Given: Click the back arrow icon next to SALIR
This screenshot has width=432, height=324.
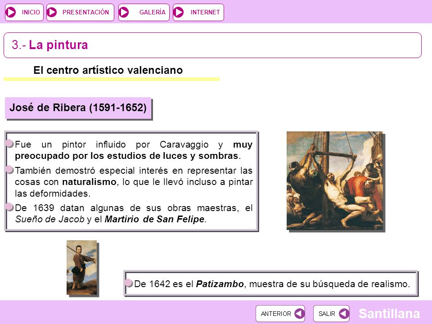Looking at the screenshot, I should coord(344,313).
